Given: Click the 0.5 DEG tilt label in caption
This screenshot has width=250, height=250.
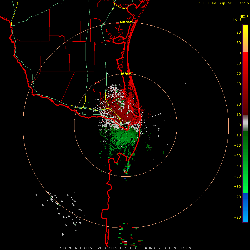Looking at the screenshot, I should [130, 248].
